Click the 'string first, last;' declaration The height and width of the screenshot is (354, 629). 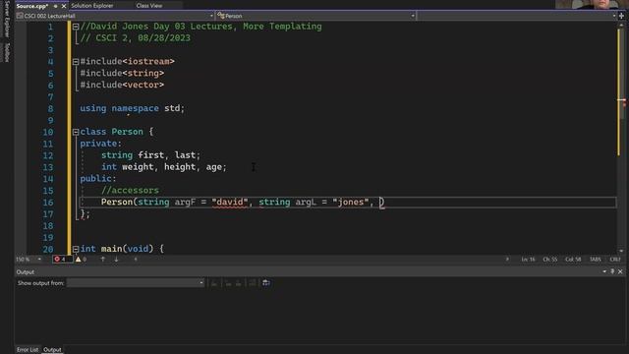coord(150,155)
